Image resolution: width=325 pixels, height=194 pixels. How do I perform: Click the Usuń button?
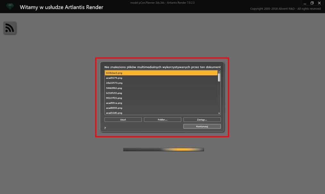[x=123, y=119]
